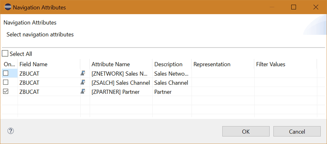Enable the ZNETWORK Sales Network row checkbox
Image resolution: width=327 pixels, height=144 pixels.
(6, 73)
